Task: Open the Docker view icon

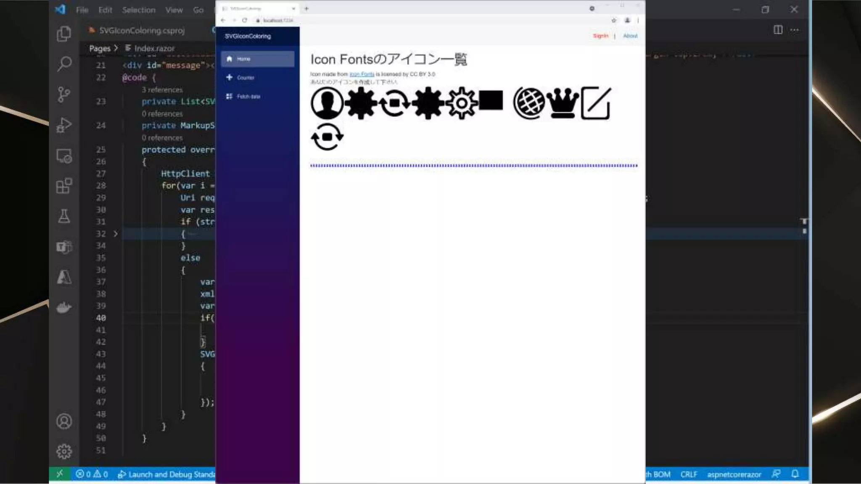Action: 64,308
